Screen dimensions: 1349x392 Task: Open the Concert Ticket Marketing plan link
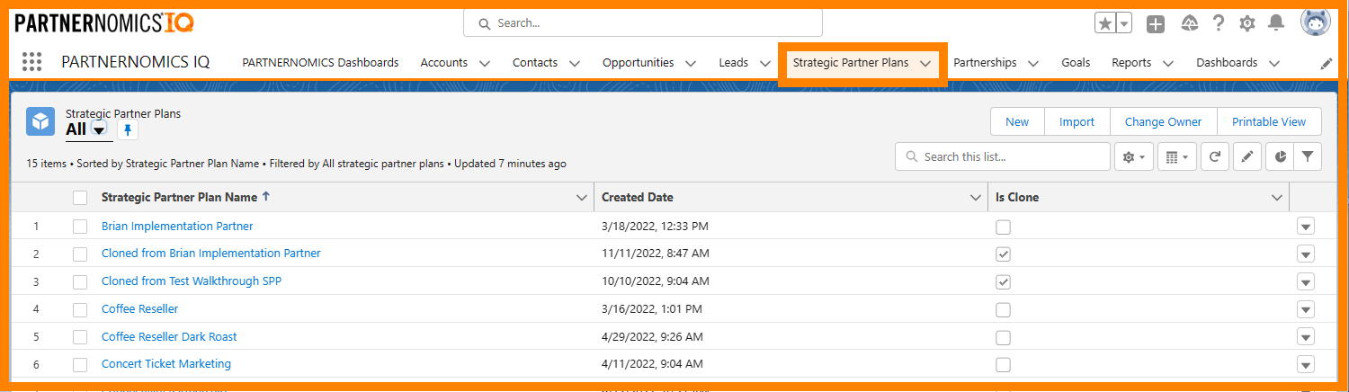pyautogui.click(x=166, y=364)
